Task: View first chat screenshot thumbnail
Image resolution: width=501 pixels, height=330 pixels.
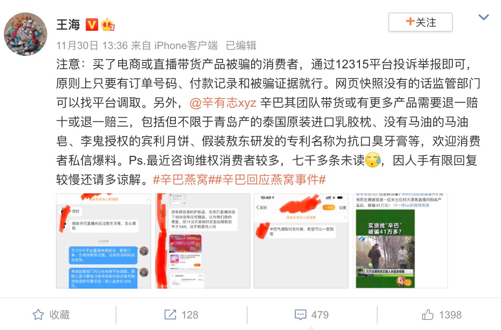Action: click(x=104, y=241)
